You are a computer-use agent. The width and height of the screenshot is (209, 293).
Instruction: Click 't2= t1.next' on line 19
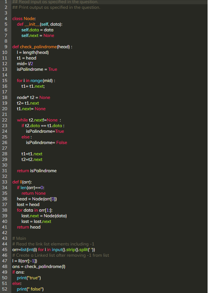point(28,103)
